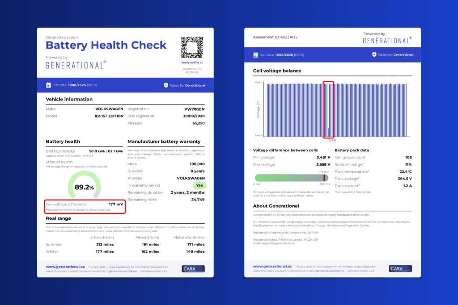
Task: Click the registration VW70GEN
Action: (195, 109)
